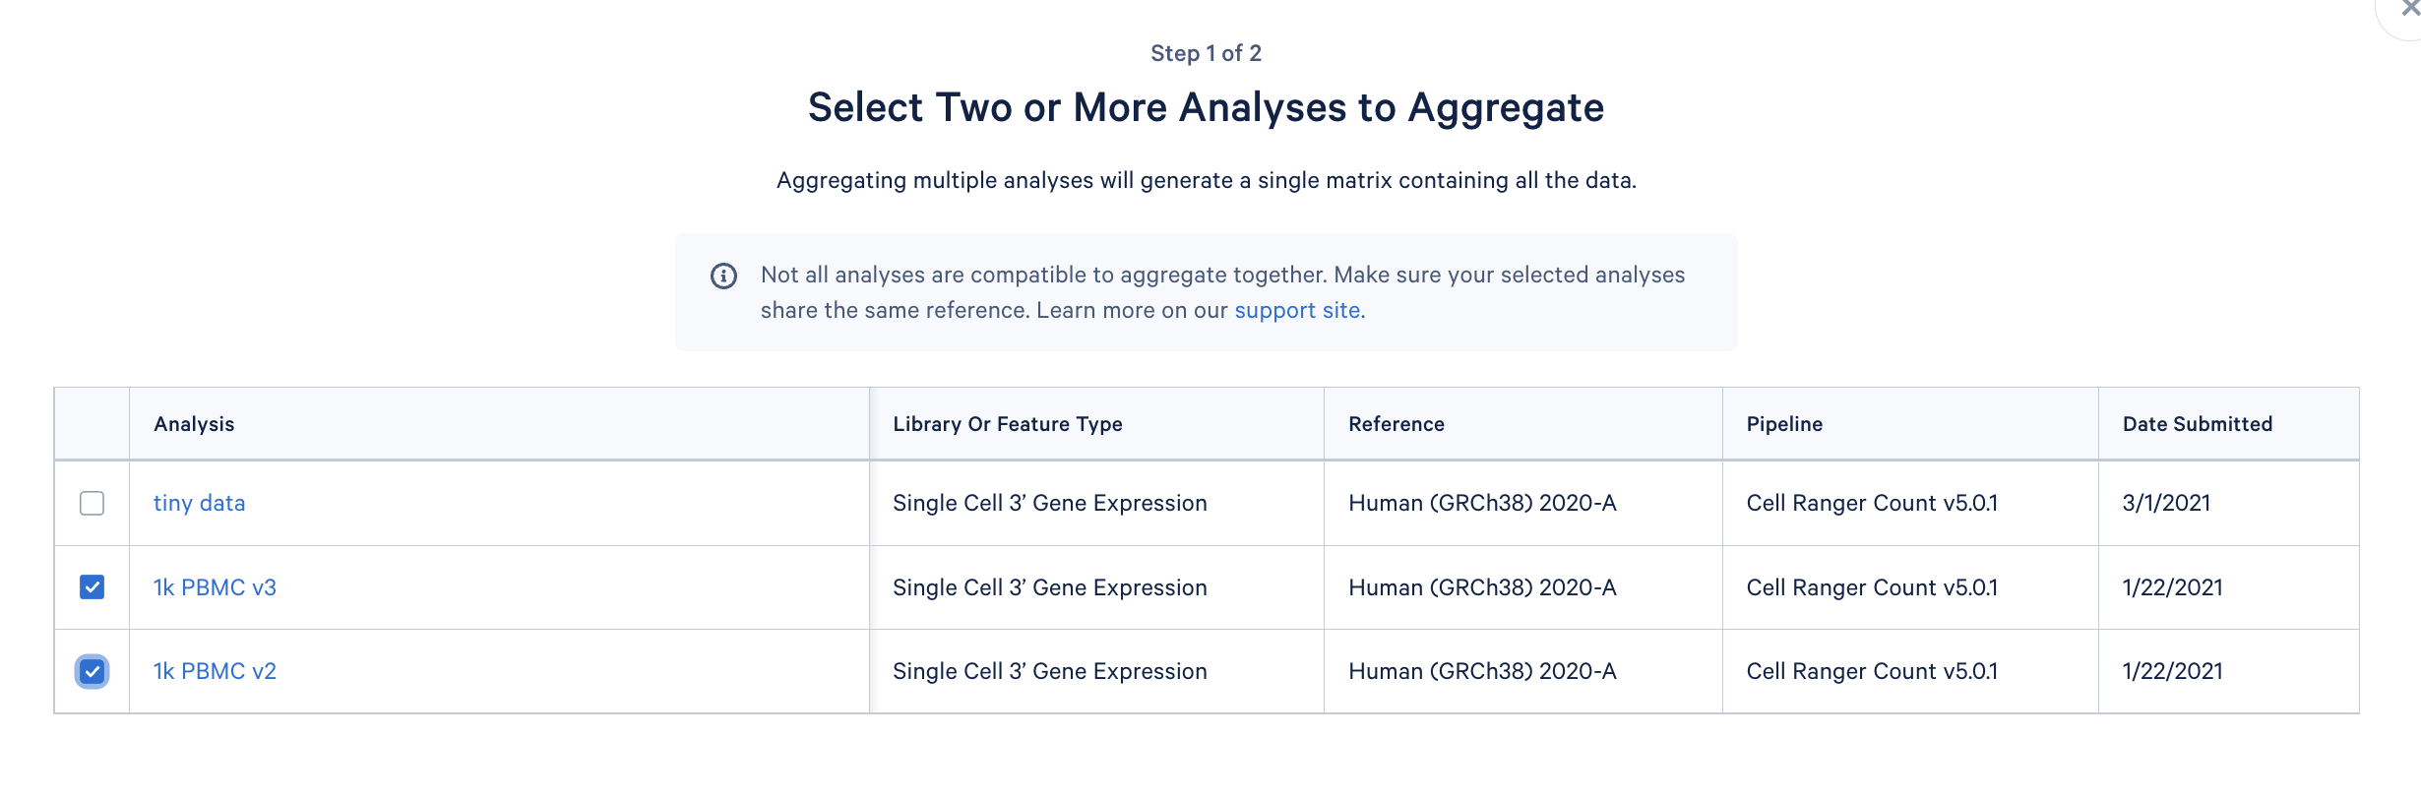Uncheck the 1k PBMC v3 checkbox

pos(92,587)
